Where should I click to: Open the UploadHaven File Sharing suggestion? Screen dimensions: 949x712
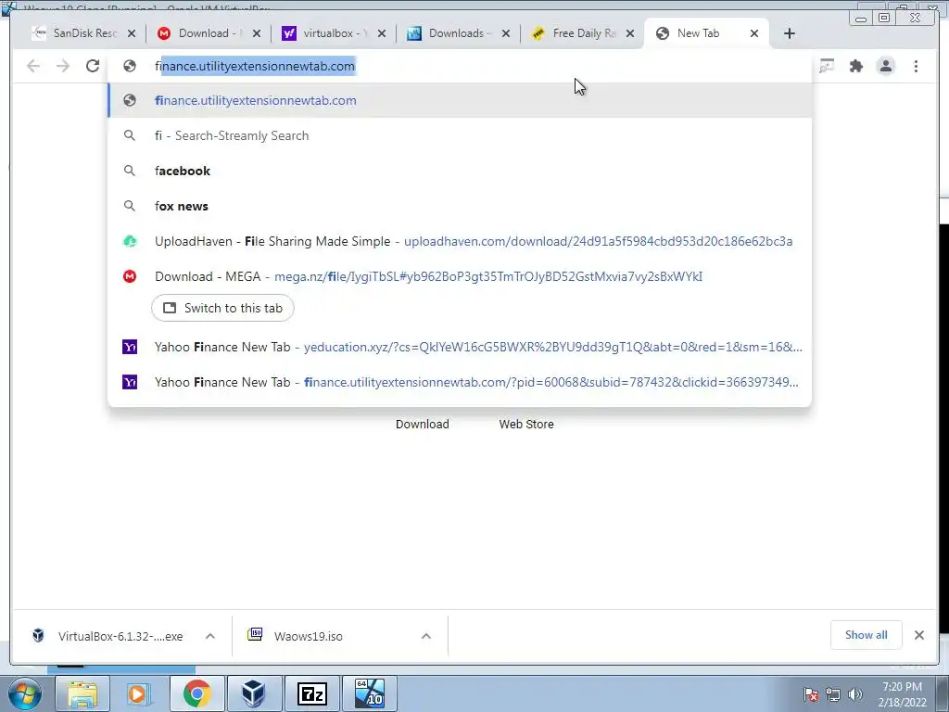point(460,241)
